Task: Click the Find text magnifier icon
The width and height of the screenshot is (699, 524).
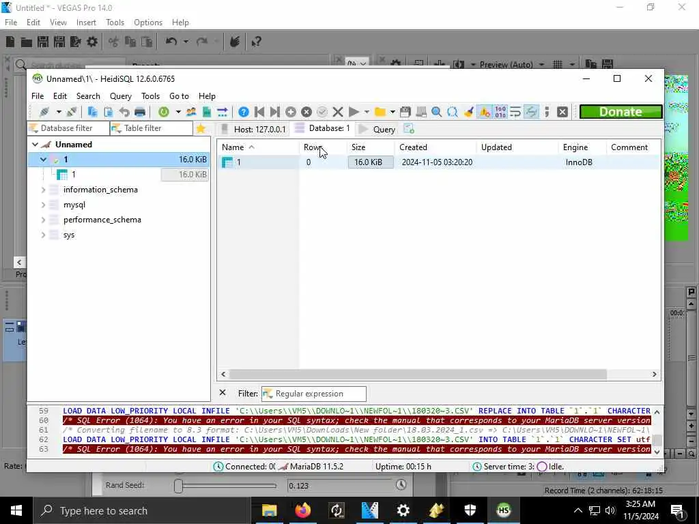Action: pyautogui.click(x=436, y=112)
